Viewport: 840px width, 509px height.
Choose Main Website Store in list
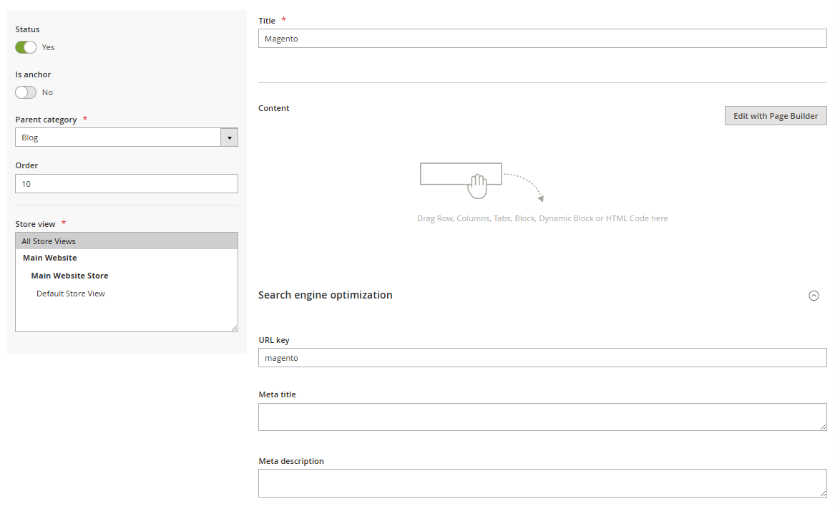69,276
